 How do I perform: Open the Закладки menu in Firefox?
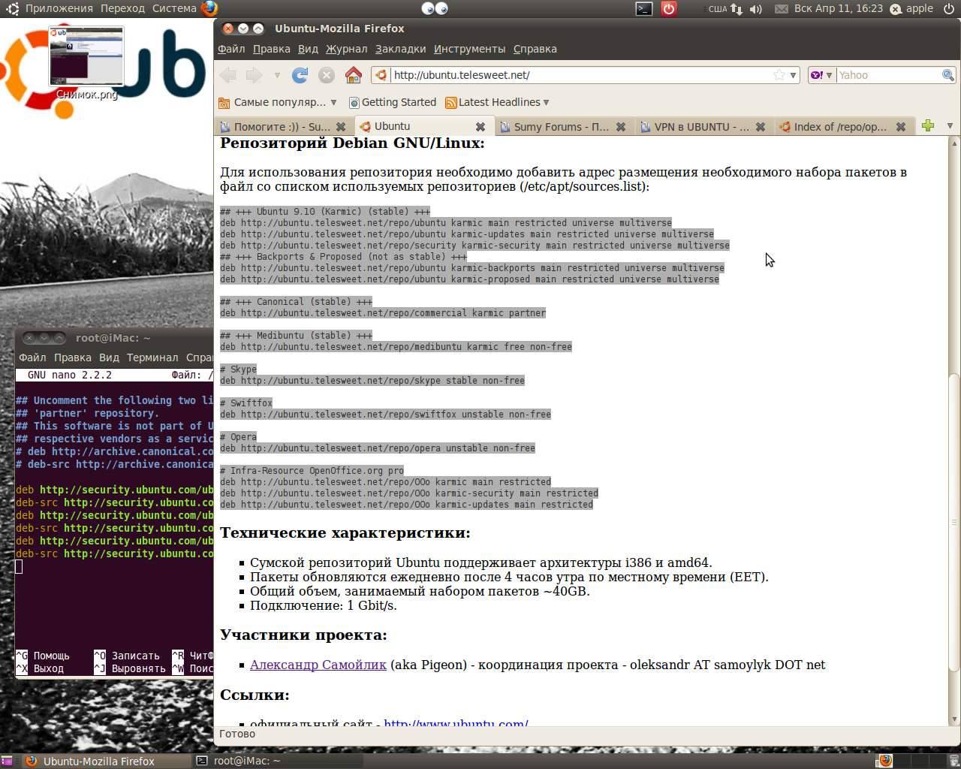400,49
